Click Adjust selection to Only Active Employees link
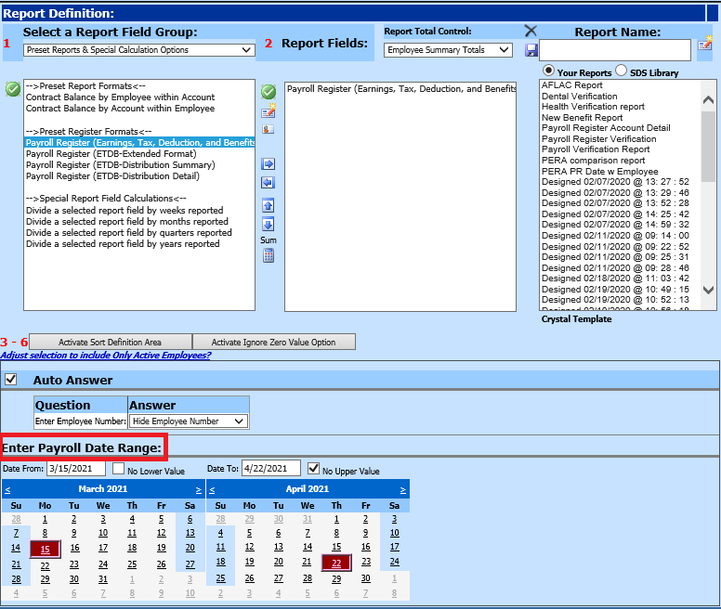The image size is (721, 609). [x=105, y=355]
